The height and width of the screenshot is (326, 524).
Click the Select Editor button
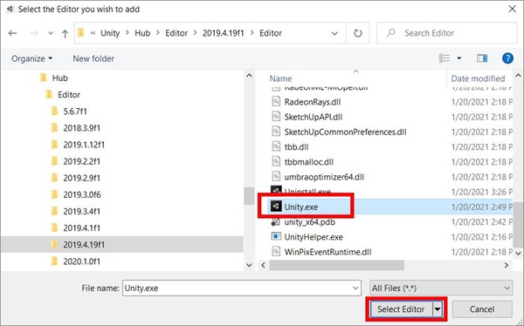coord(401,309)
